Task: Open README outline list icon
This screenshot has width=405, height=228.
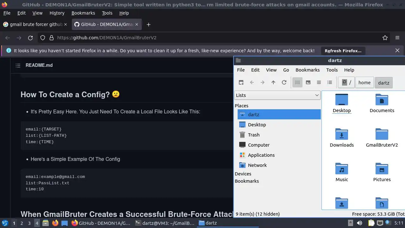Action: (18, 65)
